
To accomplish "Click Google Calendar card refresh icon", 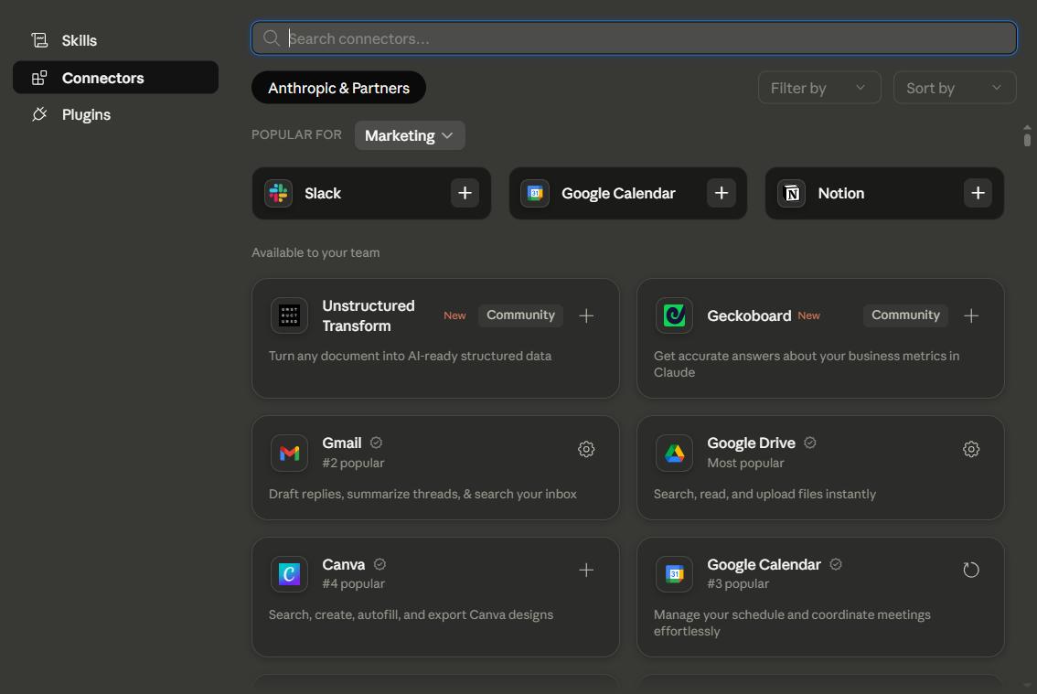I will 971,570.
